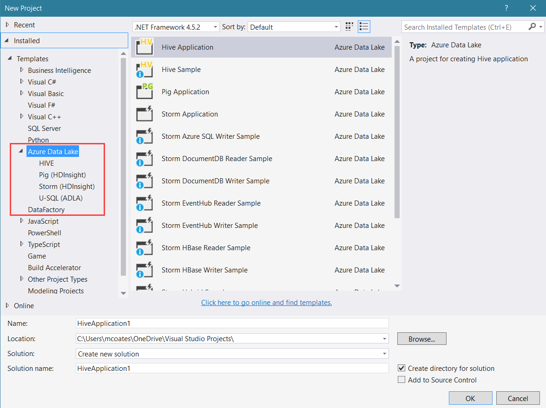Switch to medium icons list view
The height and width of the screenshot is (408, 546).
point(364,27)
